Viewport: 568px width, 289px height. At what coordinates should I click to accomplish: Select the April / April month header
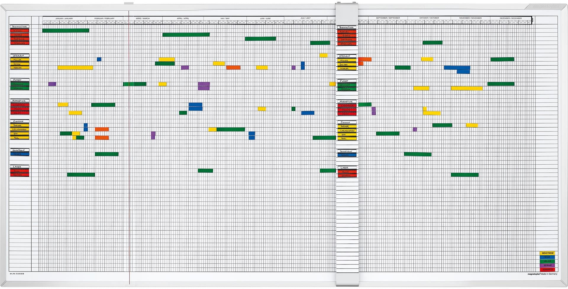[x=183, y=18]
